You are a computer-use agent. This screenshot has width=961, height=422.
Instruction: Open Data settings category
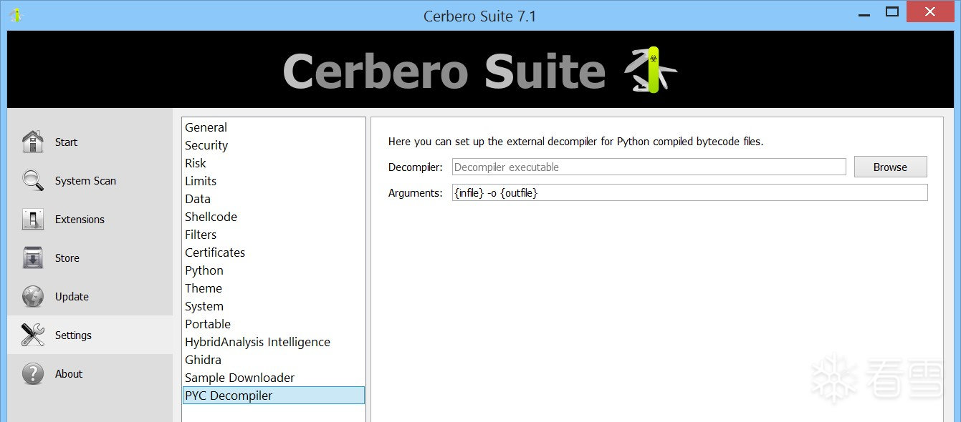274,199
